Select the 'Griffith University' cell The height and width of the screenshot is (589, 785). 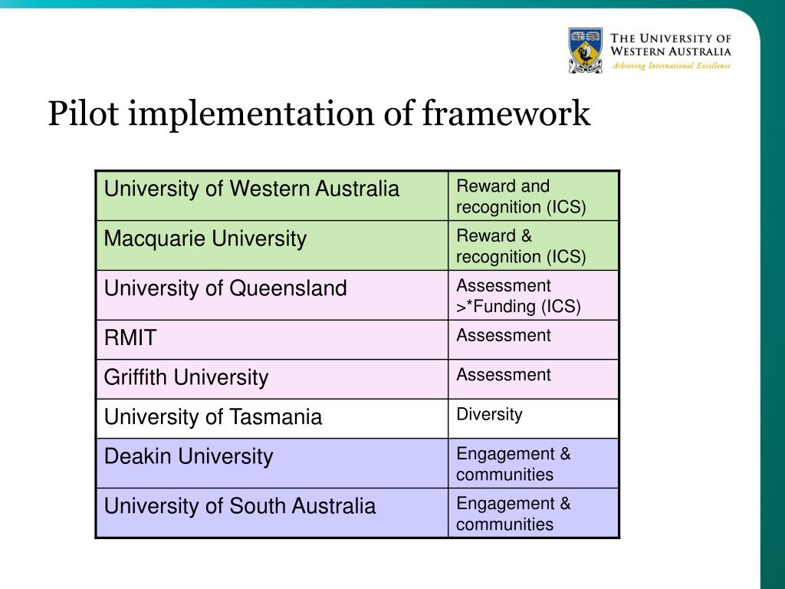pos(272,379)
